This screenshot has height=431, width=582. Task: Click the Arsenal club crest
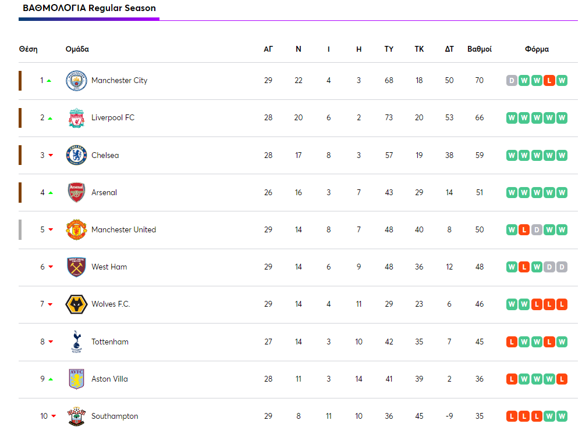coord(76,192)
